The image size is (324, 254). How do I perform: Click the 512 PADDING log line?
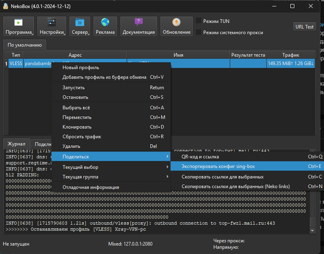tap(22, 175)
